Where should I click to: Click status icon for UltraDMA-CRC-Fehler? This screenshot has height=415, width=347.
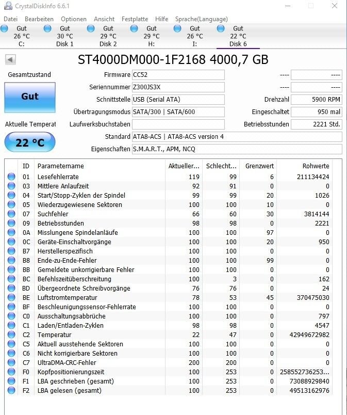click(x=11, y=362)
